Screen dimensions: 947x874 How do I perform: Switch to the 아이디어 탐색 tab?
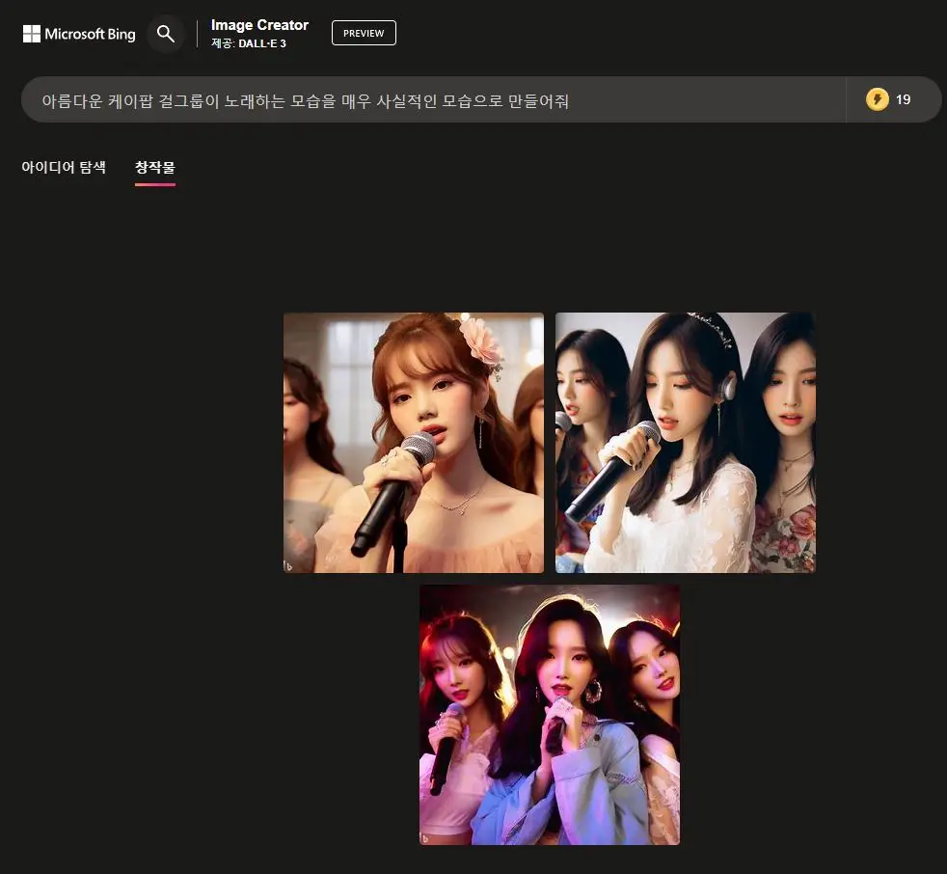coord(63,166)
